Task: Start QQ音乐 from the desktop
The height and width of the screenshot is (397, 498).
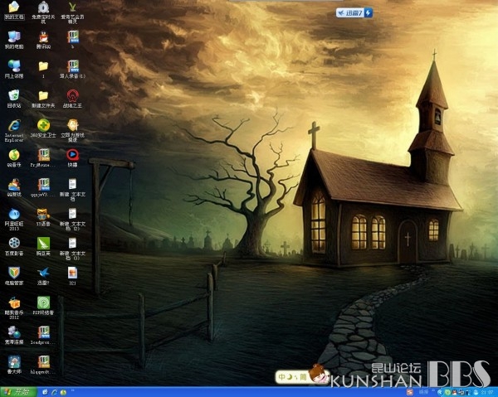Action: pos(14,158)
